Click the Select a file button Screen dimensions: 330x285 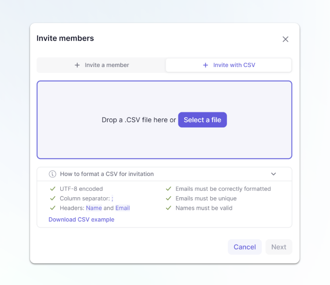tap(203, 120)
